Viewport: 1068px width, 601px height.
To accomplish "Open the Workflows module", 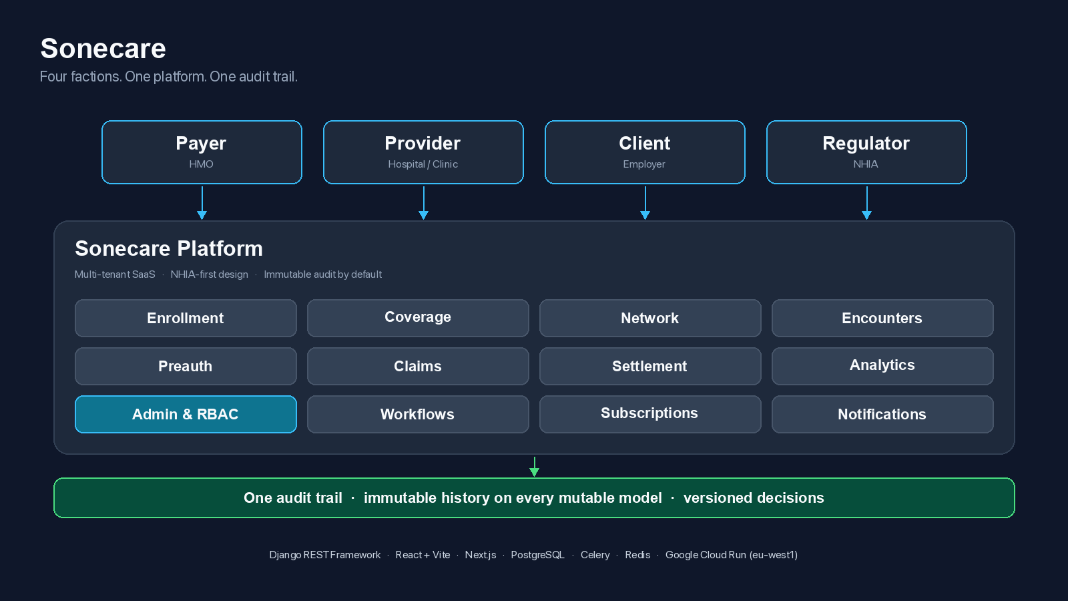I will pyautogui.click(x=418, y=414).
